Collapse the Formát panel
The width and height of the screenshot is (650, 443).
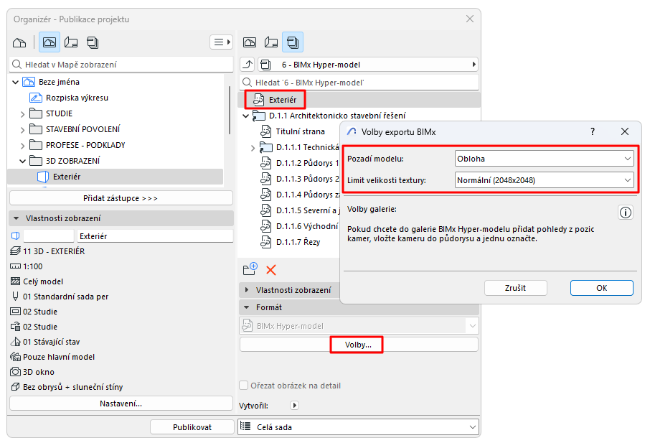point(247,307)
